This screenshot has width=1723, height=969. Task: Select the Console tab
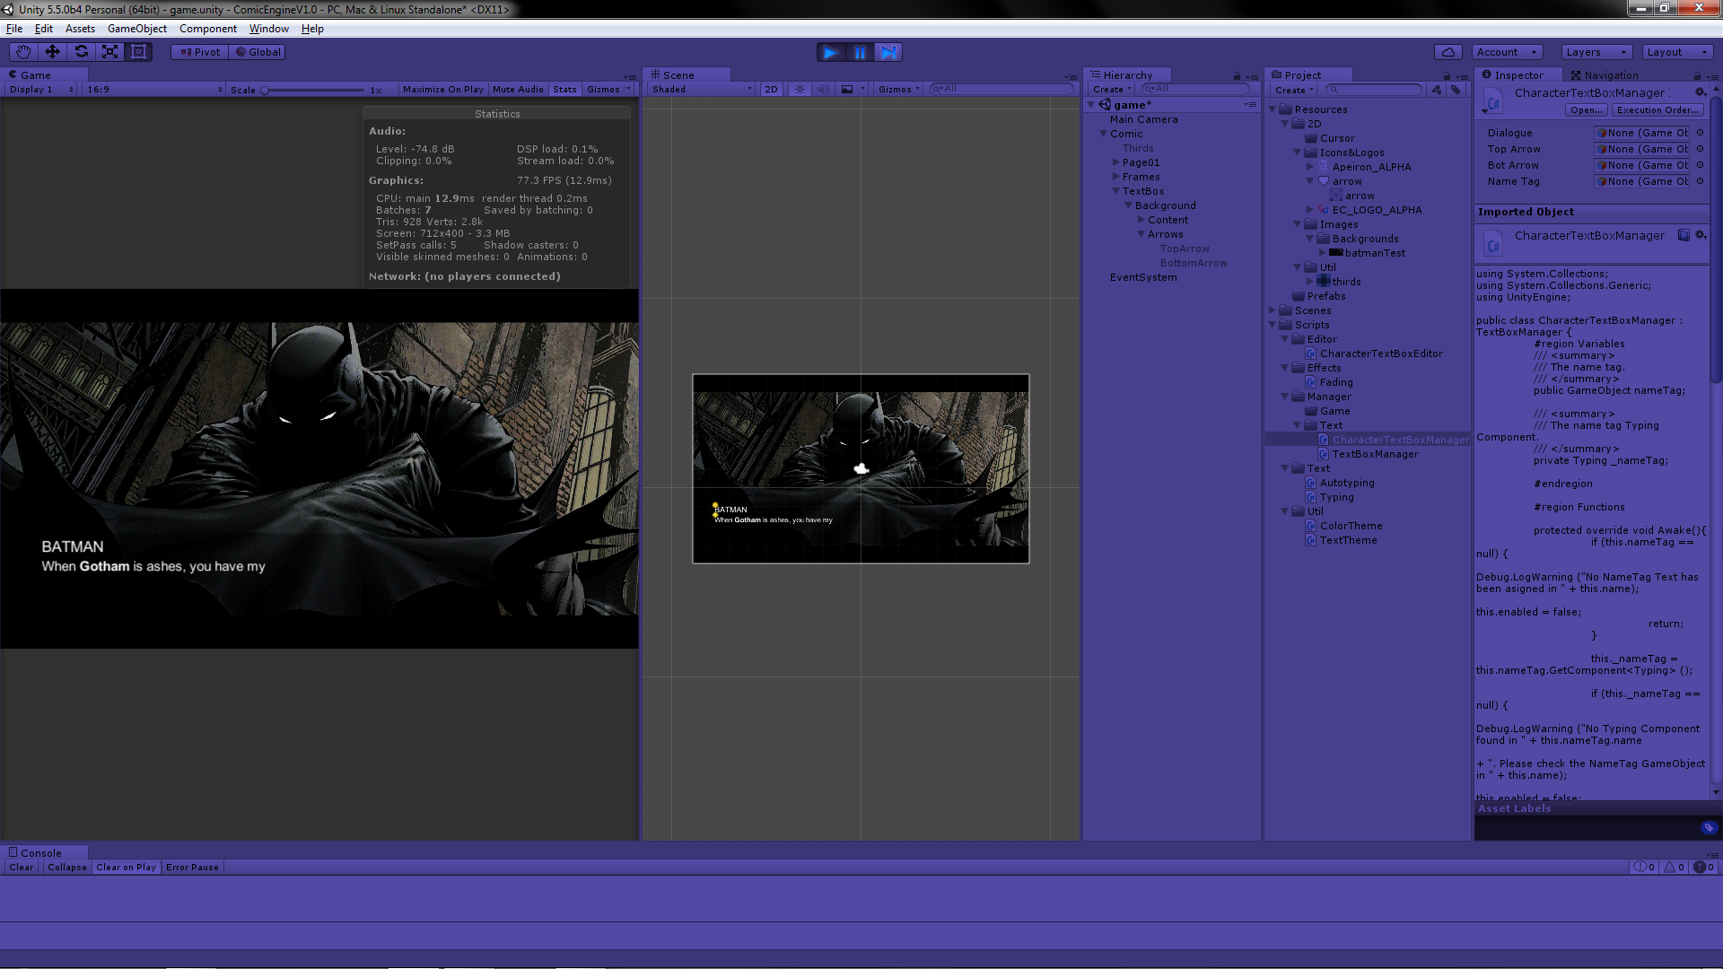[x=43, y=853]
